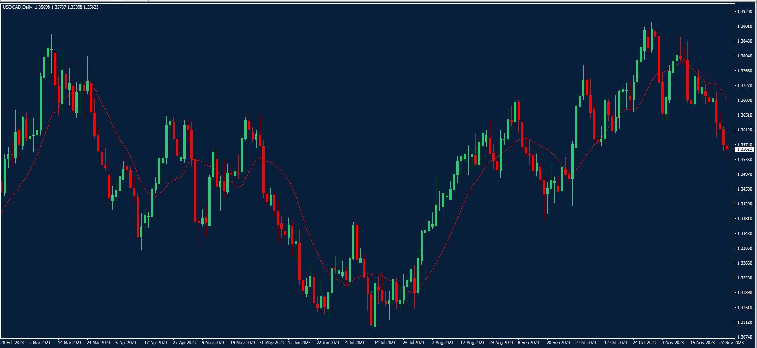Click the 26 Jul 2023 time axis label
The height and width of the screenshot is (348, 757).
pos(414,343)
